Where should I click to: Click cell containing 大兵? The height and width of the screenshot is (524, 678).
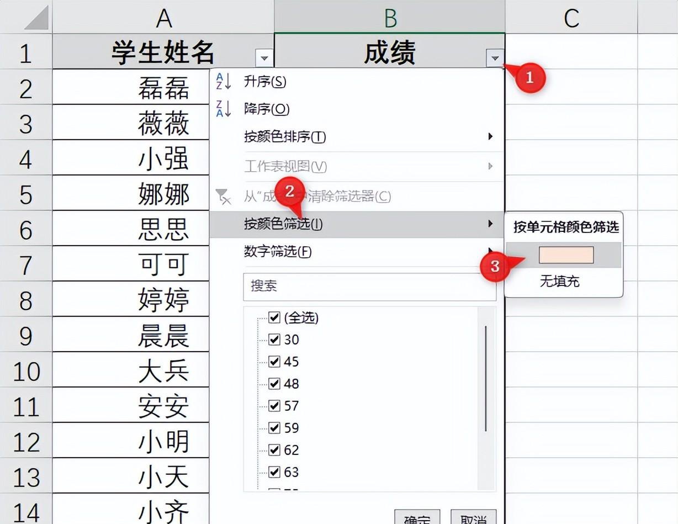[131, 370]
